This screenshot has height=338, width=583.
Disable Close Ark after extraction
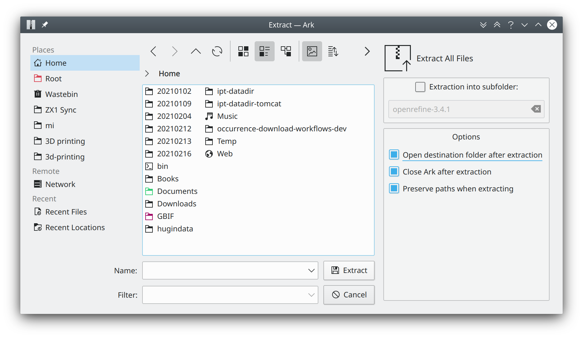point(394,171)
